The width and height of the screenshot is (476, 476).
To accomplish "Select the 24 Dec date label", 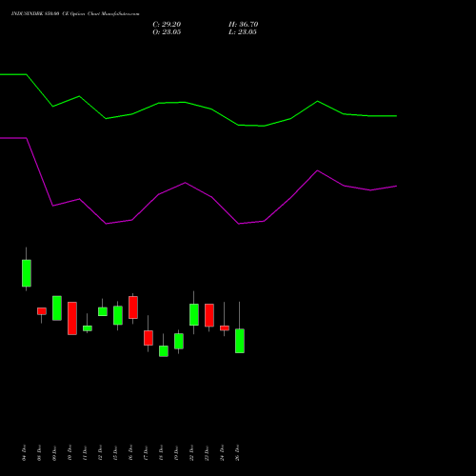I will click(222, 452).
